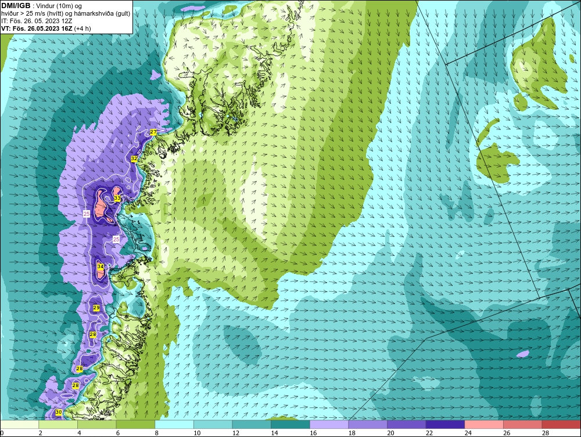Click the 14–16 m/s dark teal legend swatch
The image size is (581, 437).
(x=290, y=424)
